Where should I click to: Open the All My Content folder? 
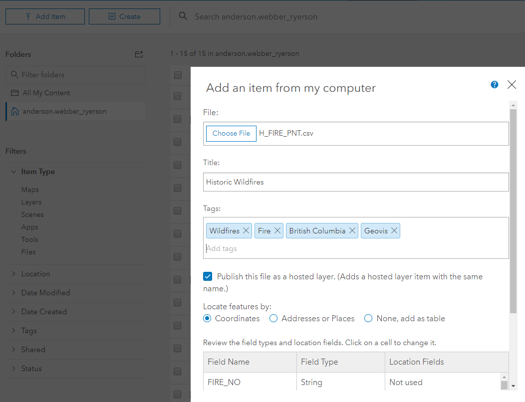(x=46, y=93)
